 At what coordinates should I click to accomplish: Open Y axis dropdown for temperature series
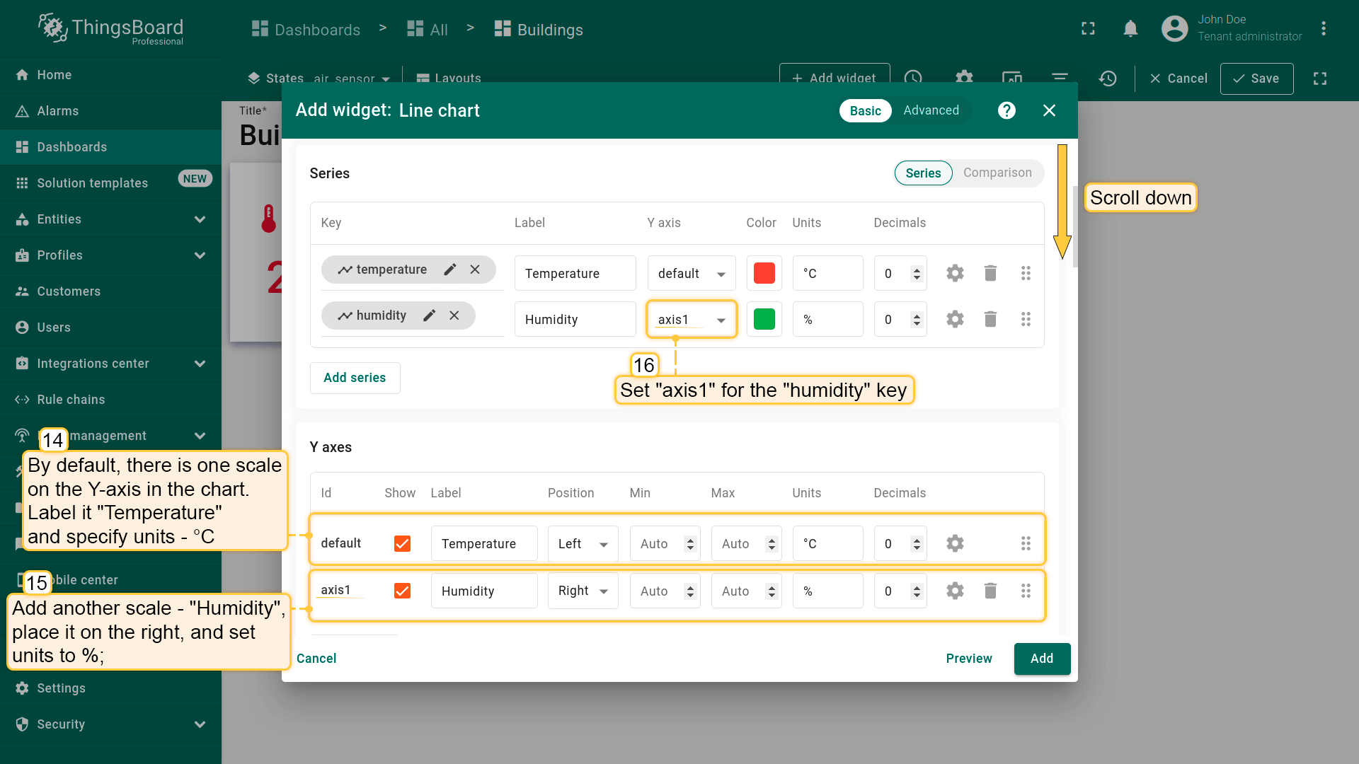(x=692, y=274)
